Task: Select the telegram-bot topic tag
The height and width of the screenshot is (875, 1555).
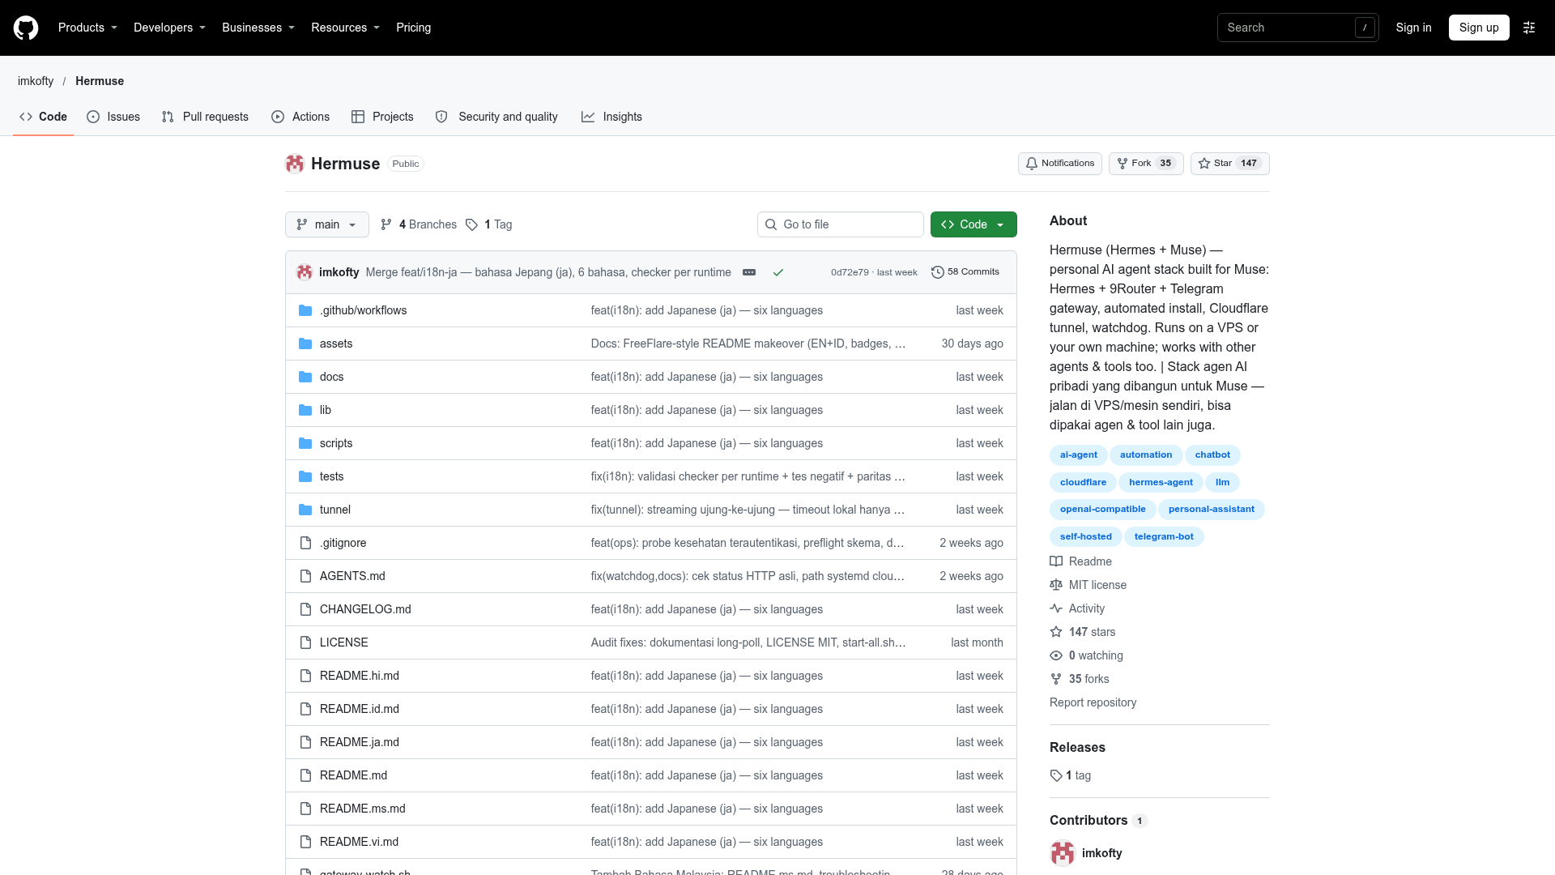Action: coord(1164,537)
